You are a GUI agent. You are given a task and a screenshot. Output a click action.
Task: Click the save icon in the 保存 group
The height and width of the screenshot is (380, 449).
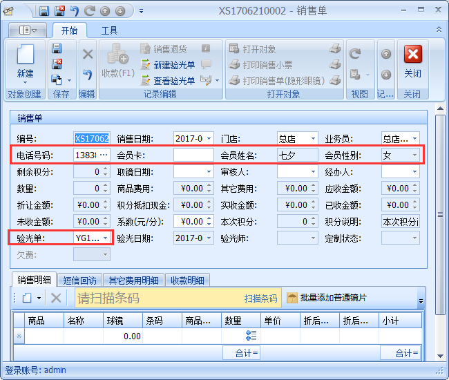pyautogui.click(x=57, y=48)
